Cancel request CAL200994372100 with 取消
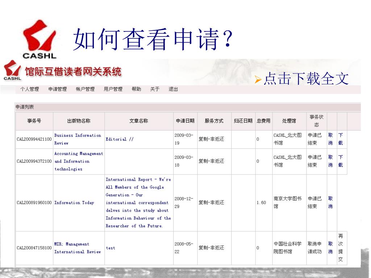Viewport: 371px width, 278px height. 330,161
